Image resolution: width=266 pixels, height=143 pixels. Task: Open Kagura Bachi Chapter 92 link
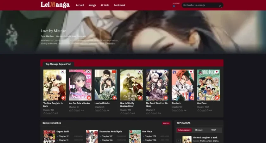63,136
